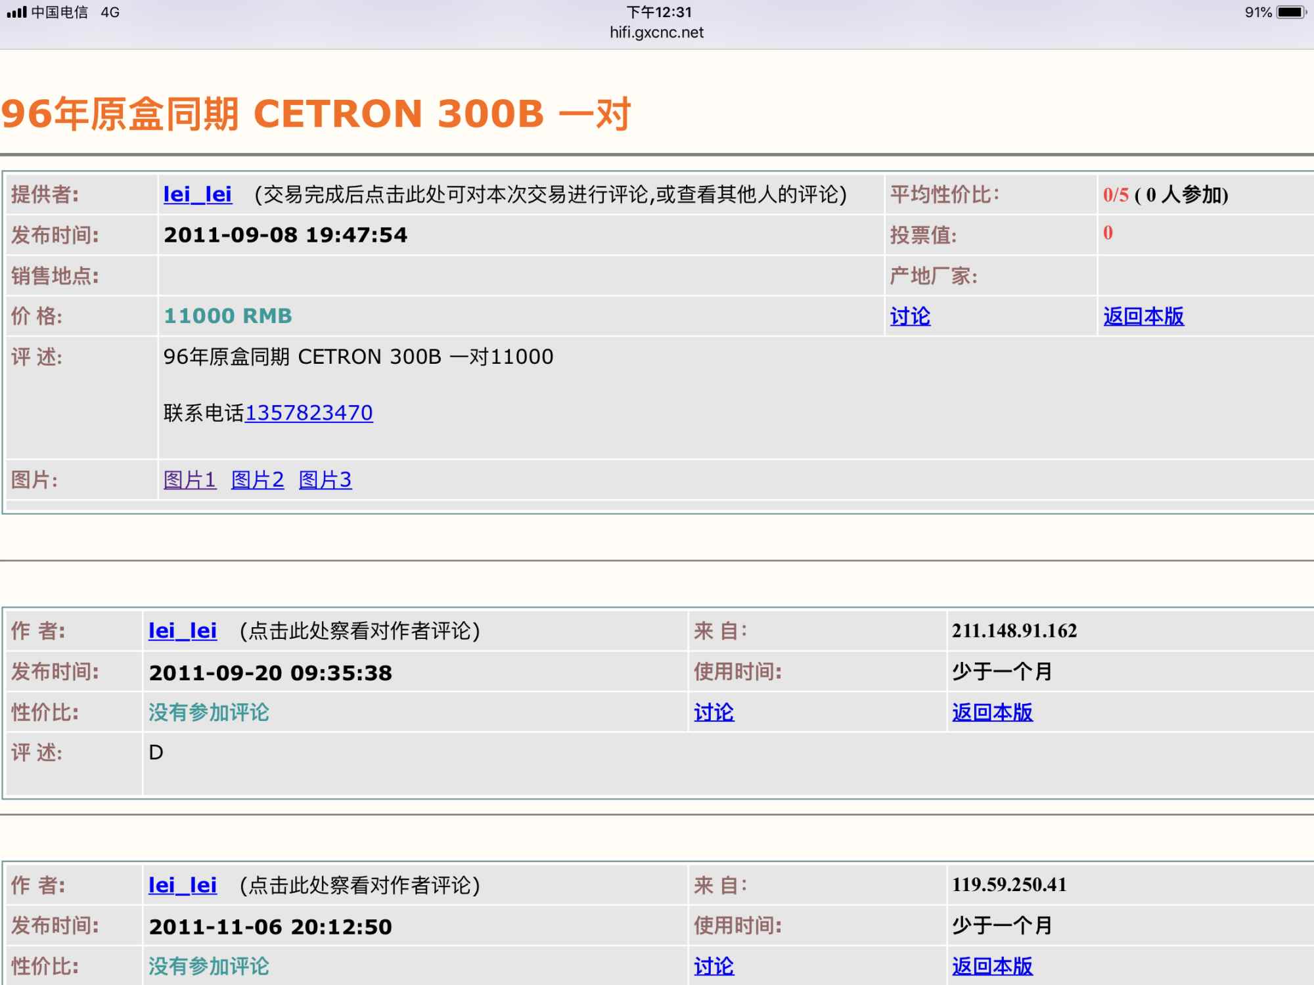Select the price 11000 RMB
Screen dimensions: 1314x985
228,316
